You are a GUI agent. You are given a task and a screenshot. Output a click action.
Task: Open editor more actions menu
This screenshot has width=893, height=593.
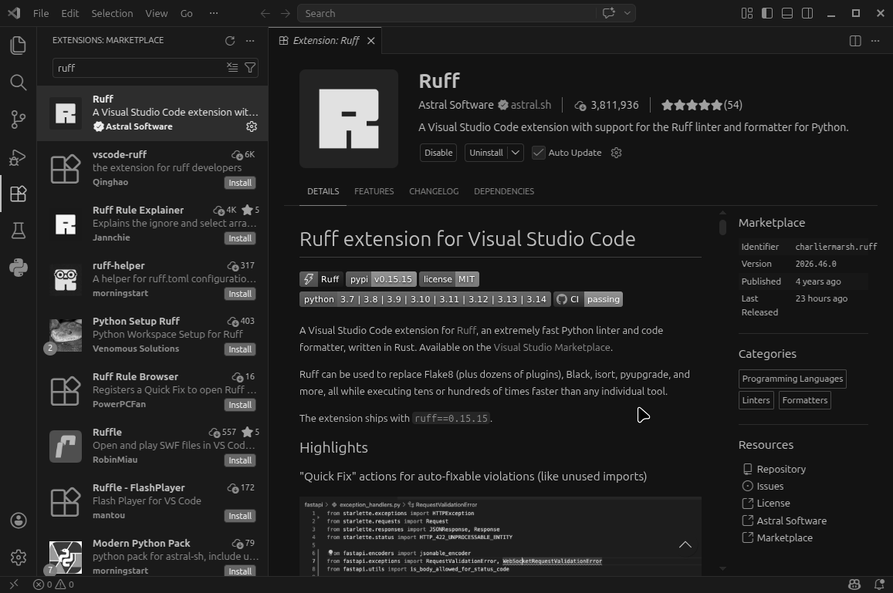pos(875,40)
